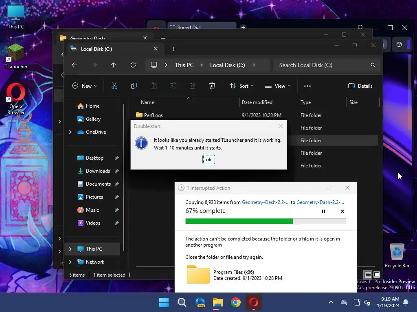Click the green copy progress bar

(x=266, y=221)
